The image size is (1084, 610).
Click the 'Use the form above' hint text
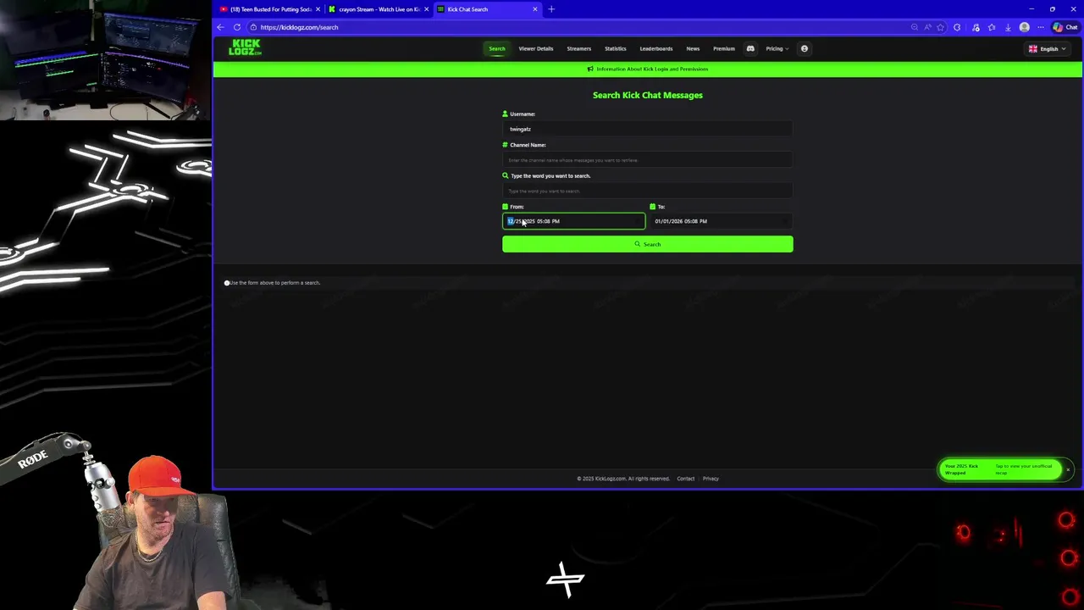(x=273, y=283)
